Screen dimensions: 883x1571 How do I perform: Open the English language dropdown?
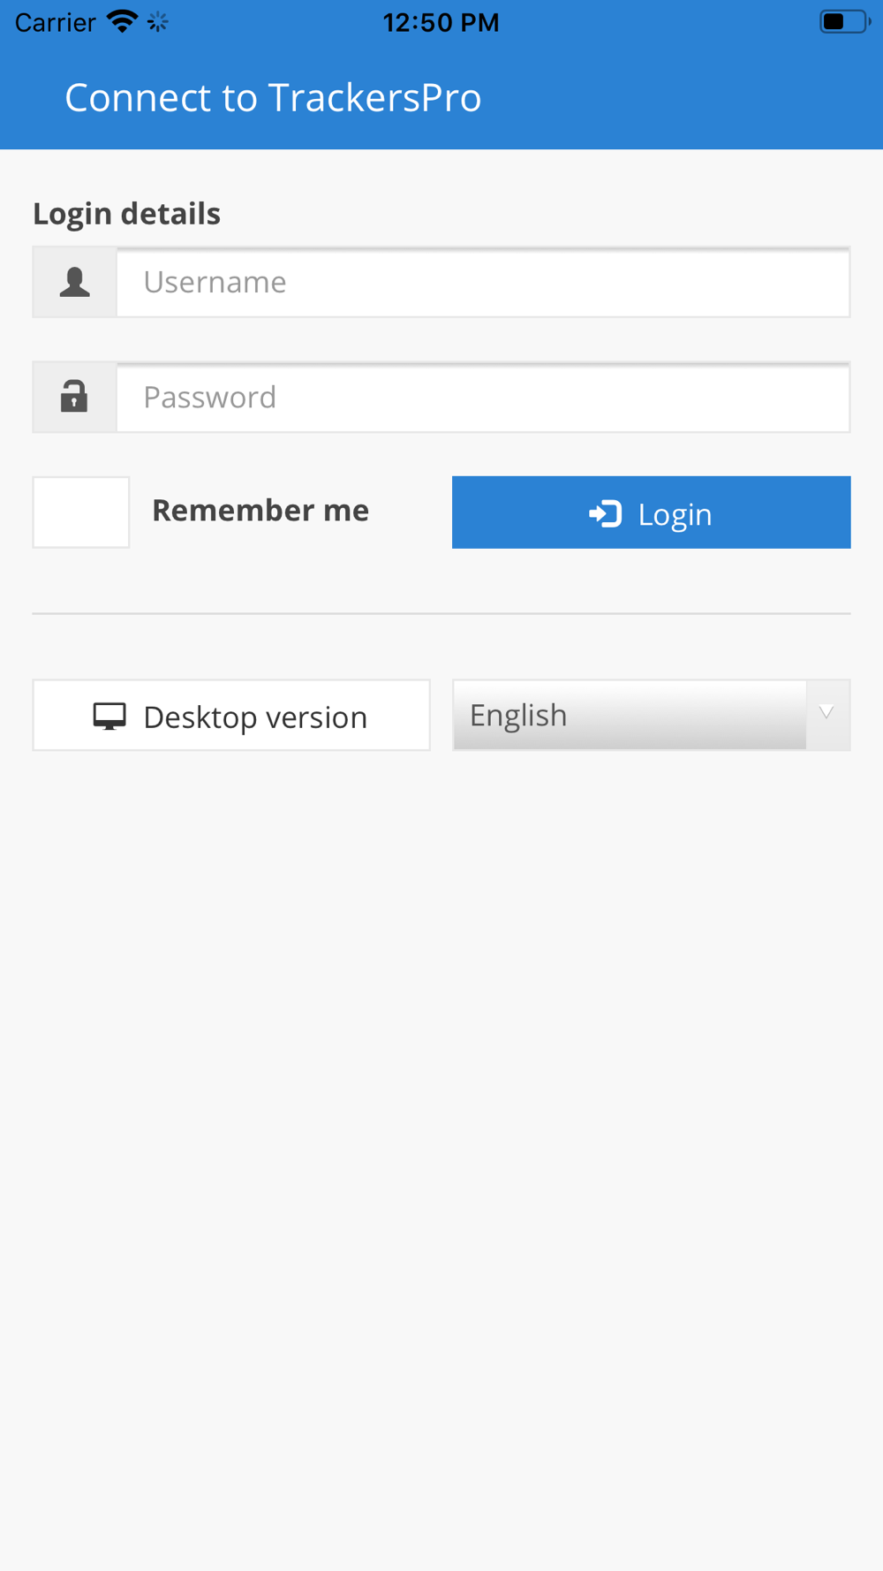coord(652,715)
